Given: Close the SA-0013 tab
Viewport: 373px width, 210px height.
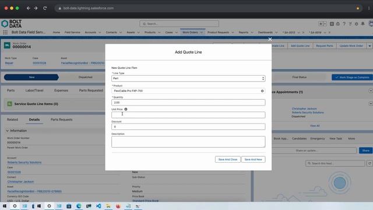Looking at the screenshot, I should pos(303,33).
